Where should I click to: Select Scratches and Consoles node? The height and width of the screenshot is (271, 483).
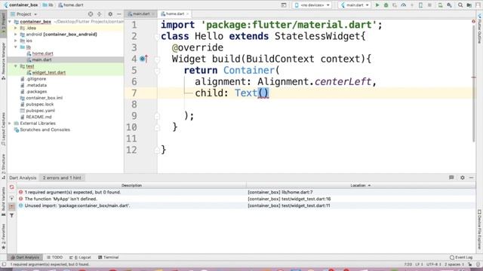45,129
